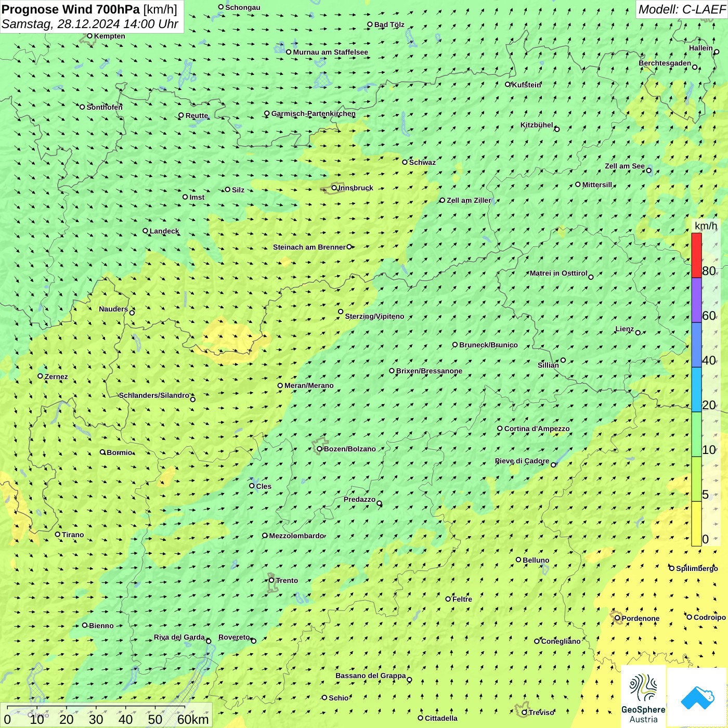Screen dimensions: 728x728
Task: Click the Tirano location marker
Action: click(58, 534)
